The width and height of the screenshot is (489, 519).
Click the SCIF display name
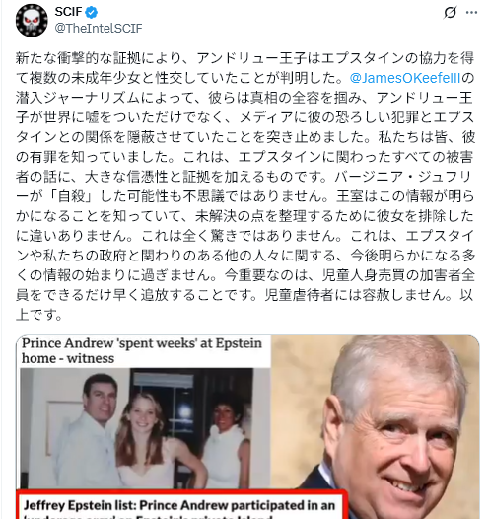[x=68, y=12]
